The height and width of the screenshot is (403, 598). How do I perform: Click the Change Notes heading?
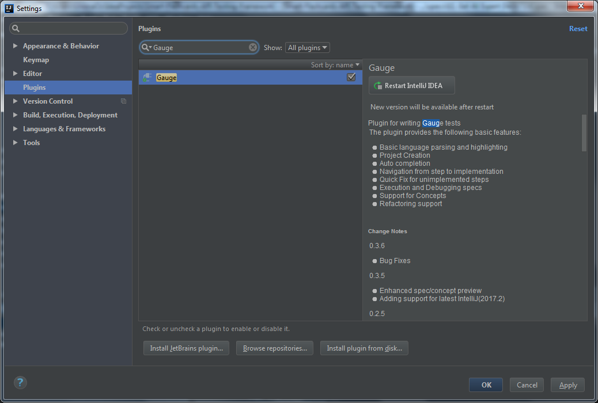pyautogui.click(x=388, y=231)
